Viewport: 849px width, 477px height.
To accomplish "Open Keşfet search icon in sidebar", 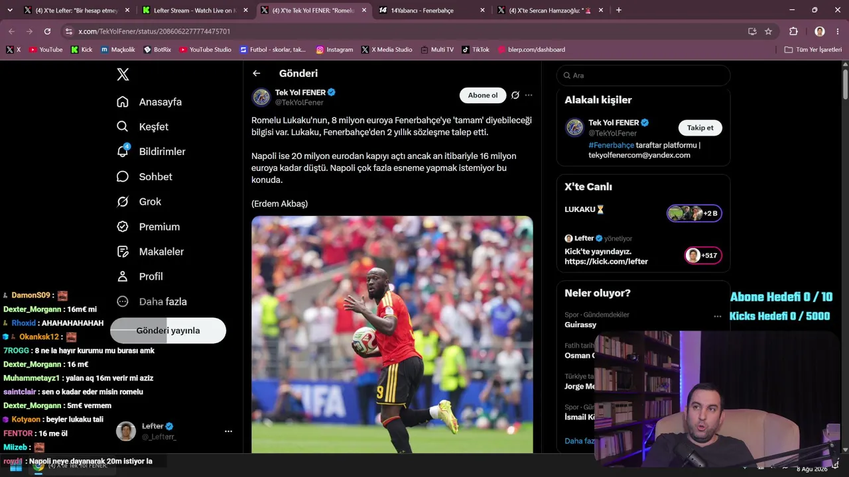I will 123,127.
